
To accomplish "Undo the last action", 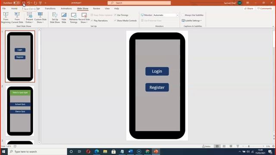I will [29, 3].
